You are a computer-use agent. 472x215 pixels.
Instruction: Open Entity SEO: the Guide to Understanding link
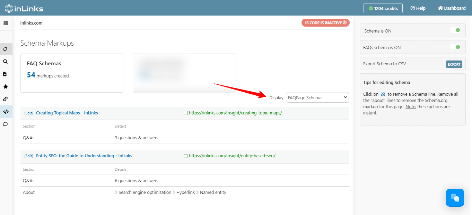click(84, 156)
